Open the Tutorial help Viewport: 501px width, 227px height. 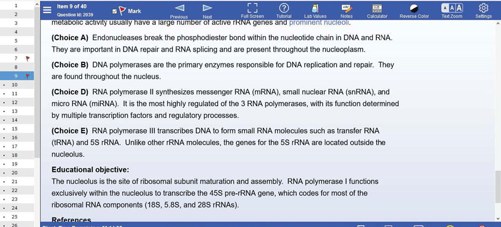pos(284,11)
